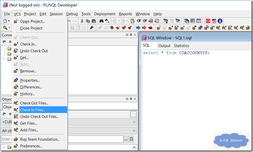This screenshot has width=253, height=152.
Task: Click the blue info circle icon
Action: pos(220,21)
